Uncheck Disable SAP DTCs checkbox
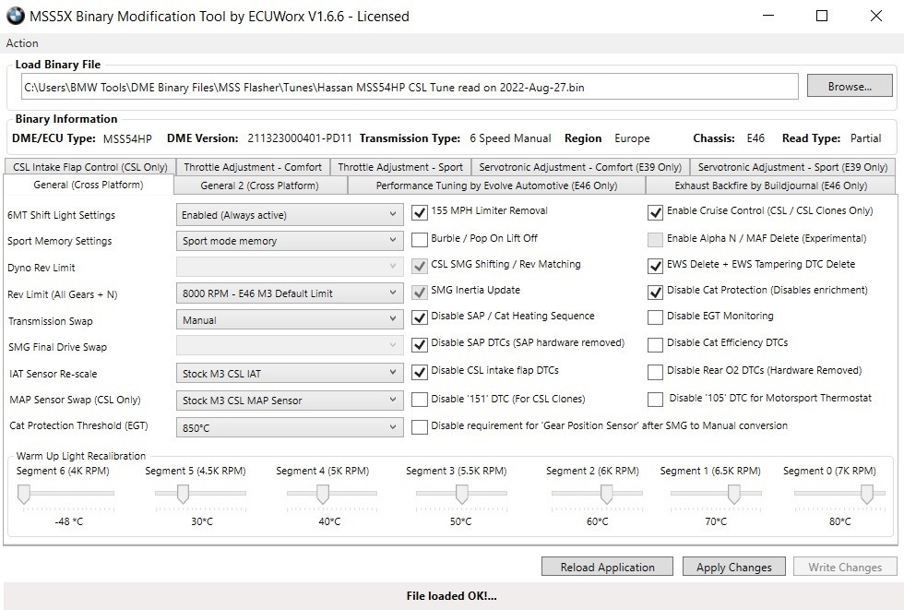This screenshot has width=904, height=610. 420,345
